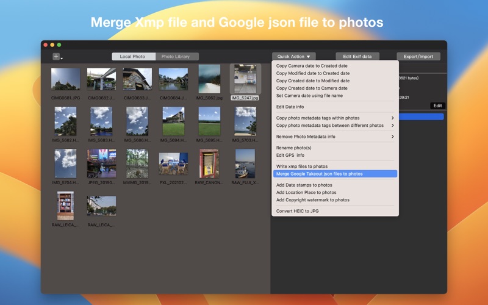Screen dimensions: 488x305
Task: Select the CIMG0683 photo thumbnail
Action: (x=137, y=79)
